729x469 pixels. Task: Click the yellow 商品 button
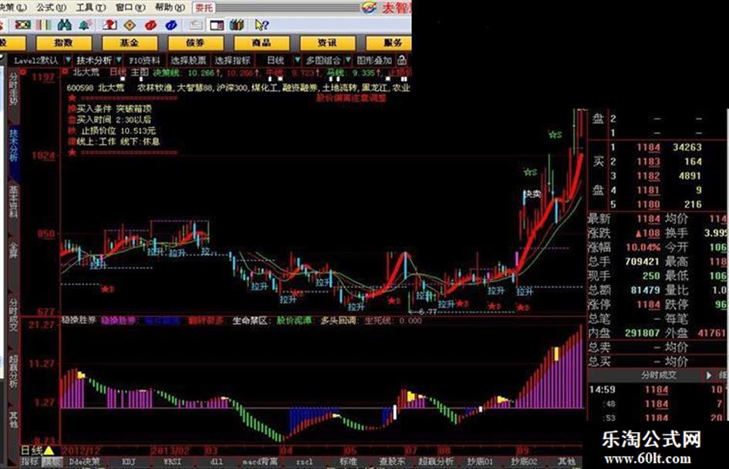(x=262, y=42)
